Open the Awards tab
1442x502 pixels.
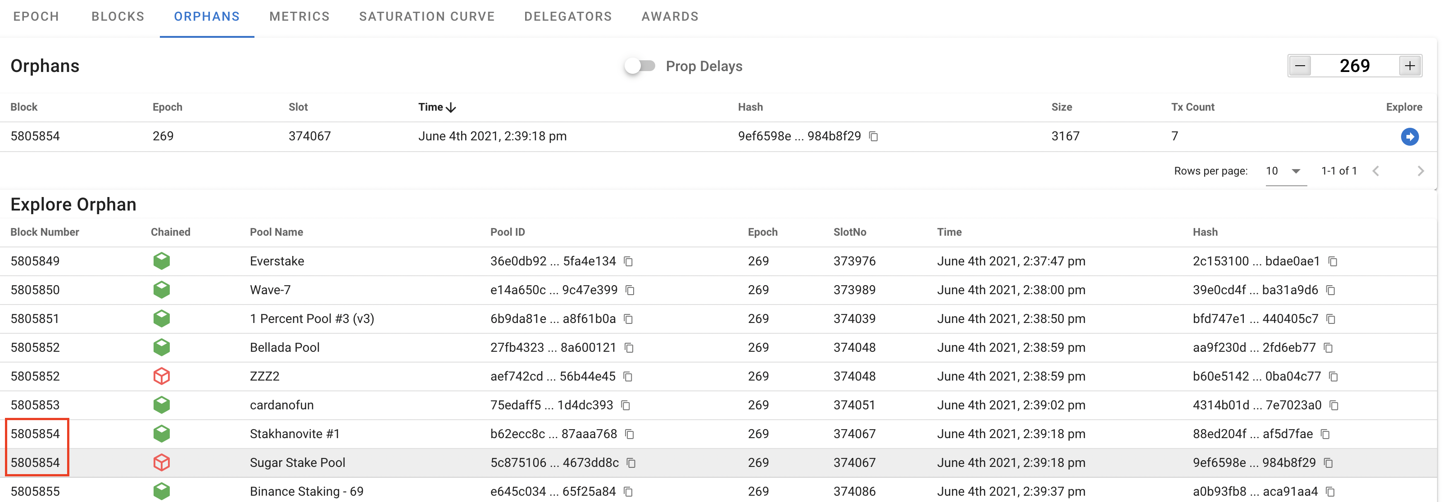coord(670,17)
